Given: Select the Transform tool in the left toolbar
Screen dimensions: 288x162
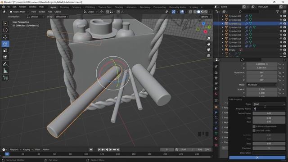Looking at the screenshot, I should (5, 57).
